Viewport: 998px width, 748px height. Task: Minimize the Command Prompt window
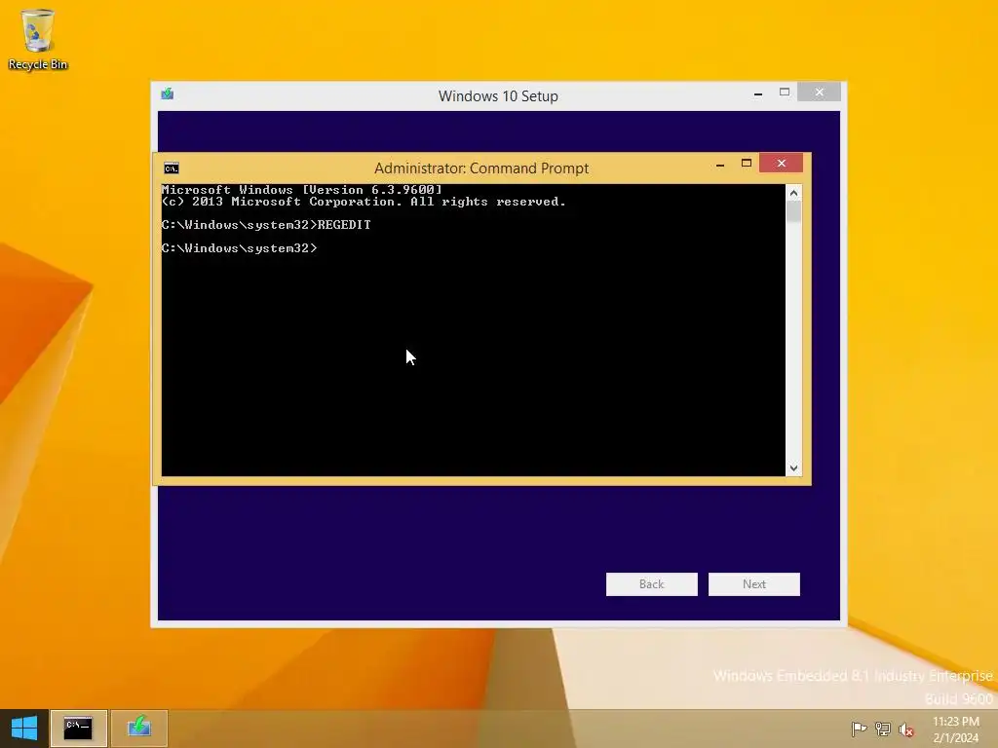[720, 164]
